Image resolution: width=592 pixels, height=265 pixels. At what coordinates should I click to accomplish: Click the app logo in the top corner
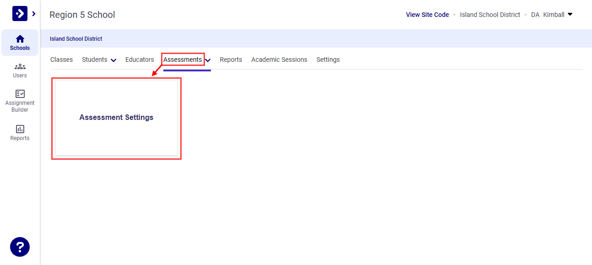20,13
